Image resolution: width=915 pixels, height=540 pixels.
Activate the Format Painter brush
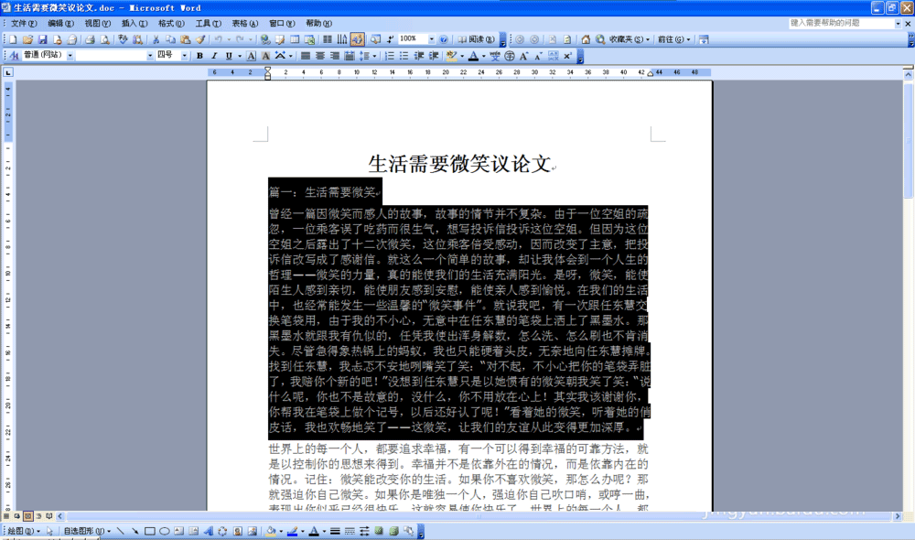200,39
